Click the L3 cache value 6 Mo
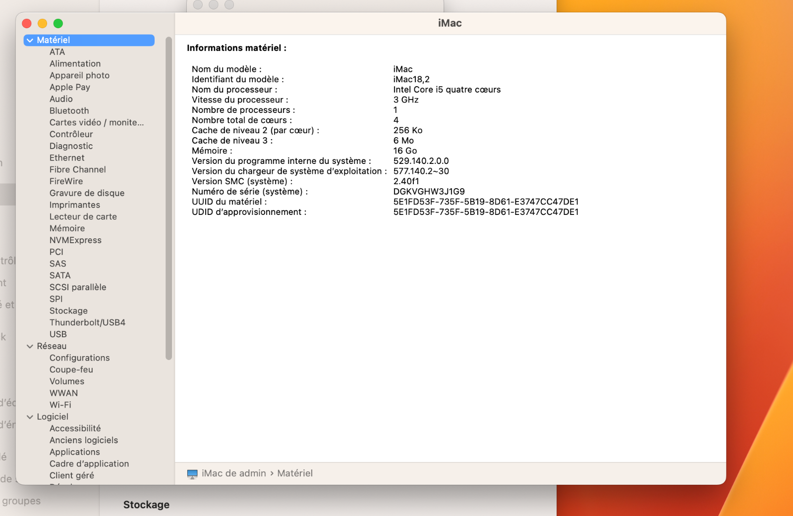 click(x=403, y=141)
